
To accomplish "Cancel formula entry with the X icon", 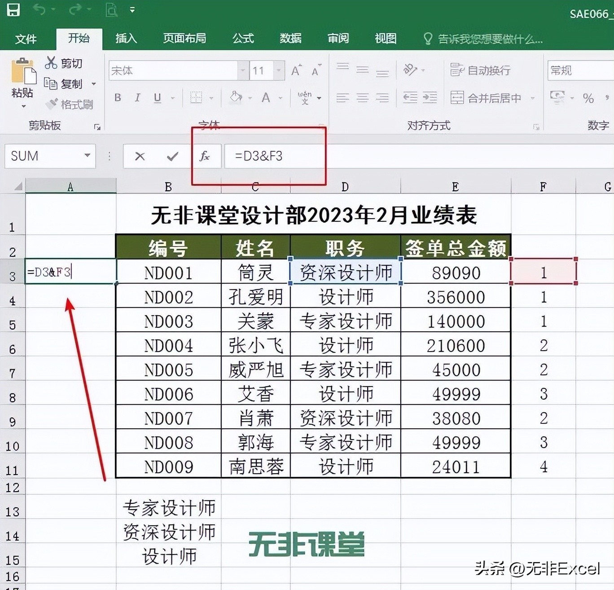I will tap(140, 157).
